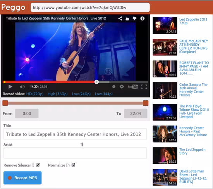213x189 pixels.
Task: Click the share icon on video
Action: (x=120, y=19)
